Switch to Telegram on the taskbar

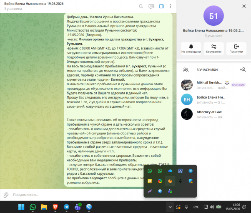coord(66,207)
